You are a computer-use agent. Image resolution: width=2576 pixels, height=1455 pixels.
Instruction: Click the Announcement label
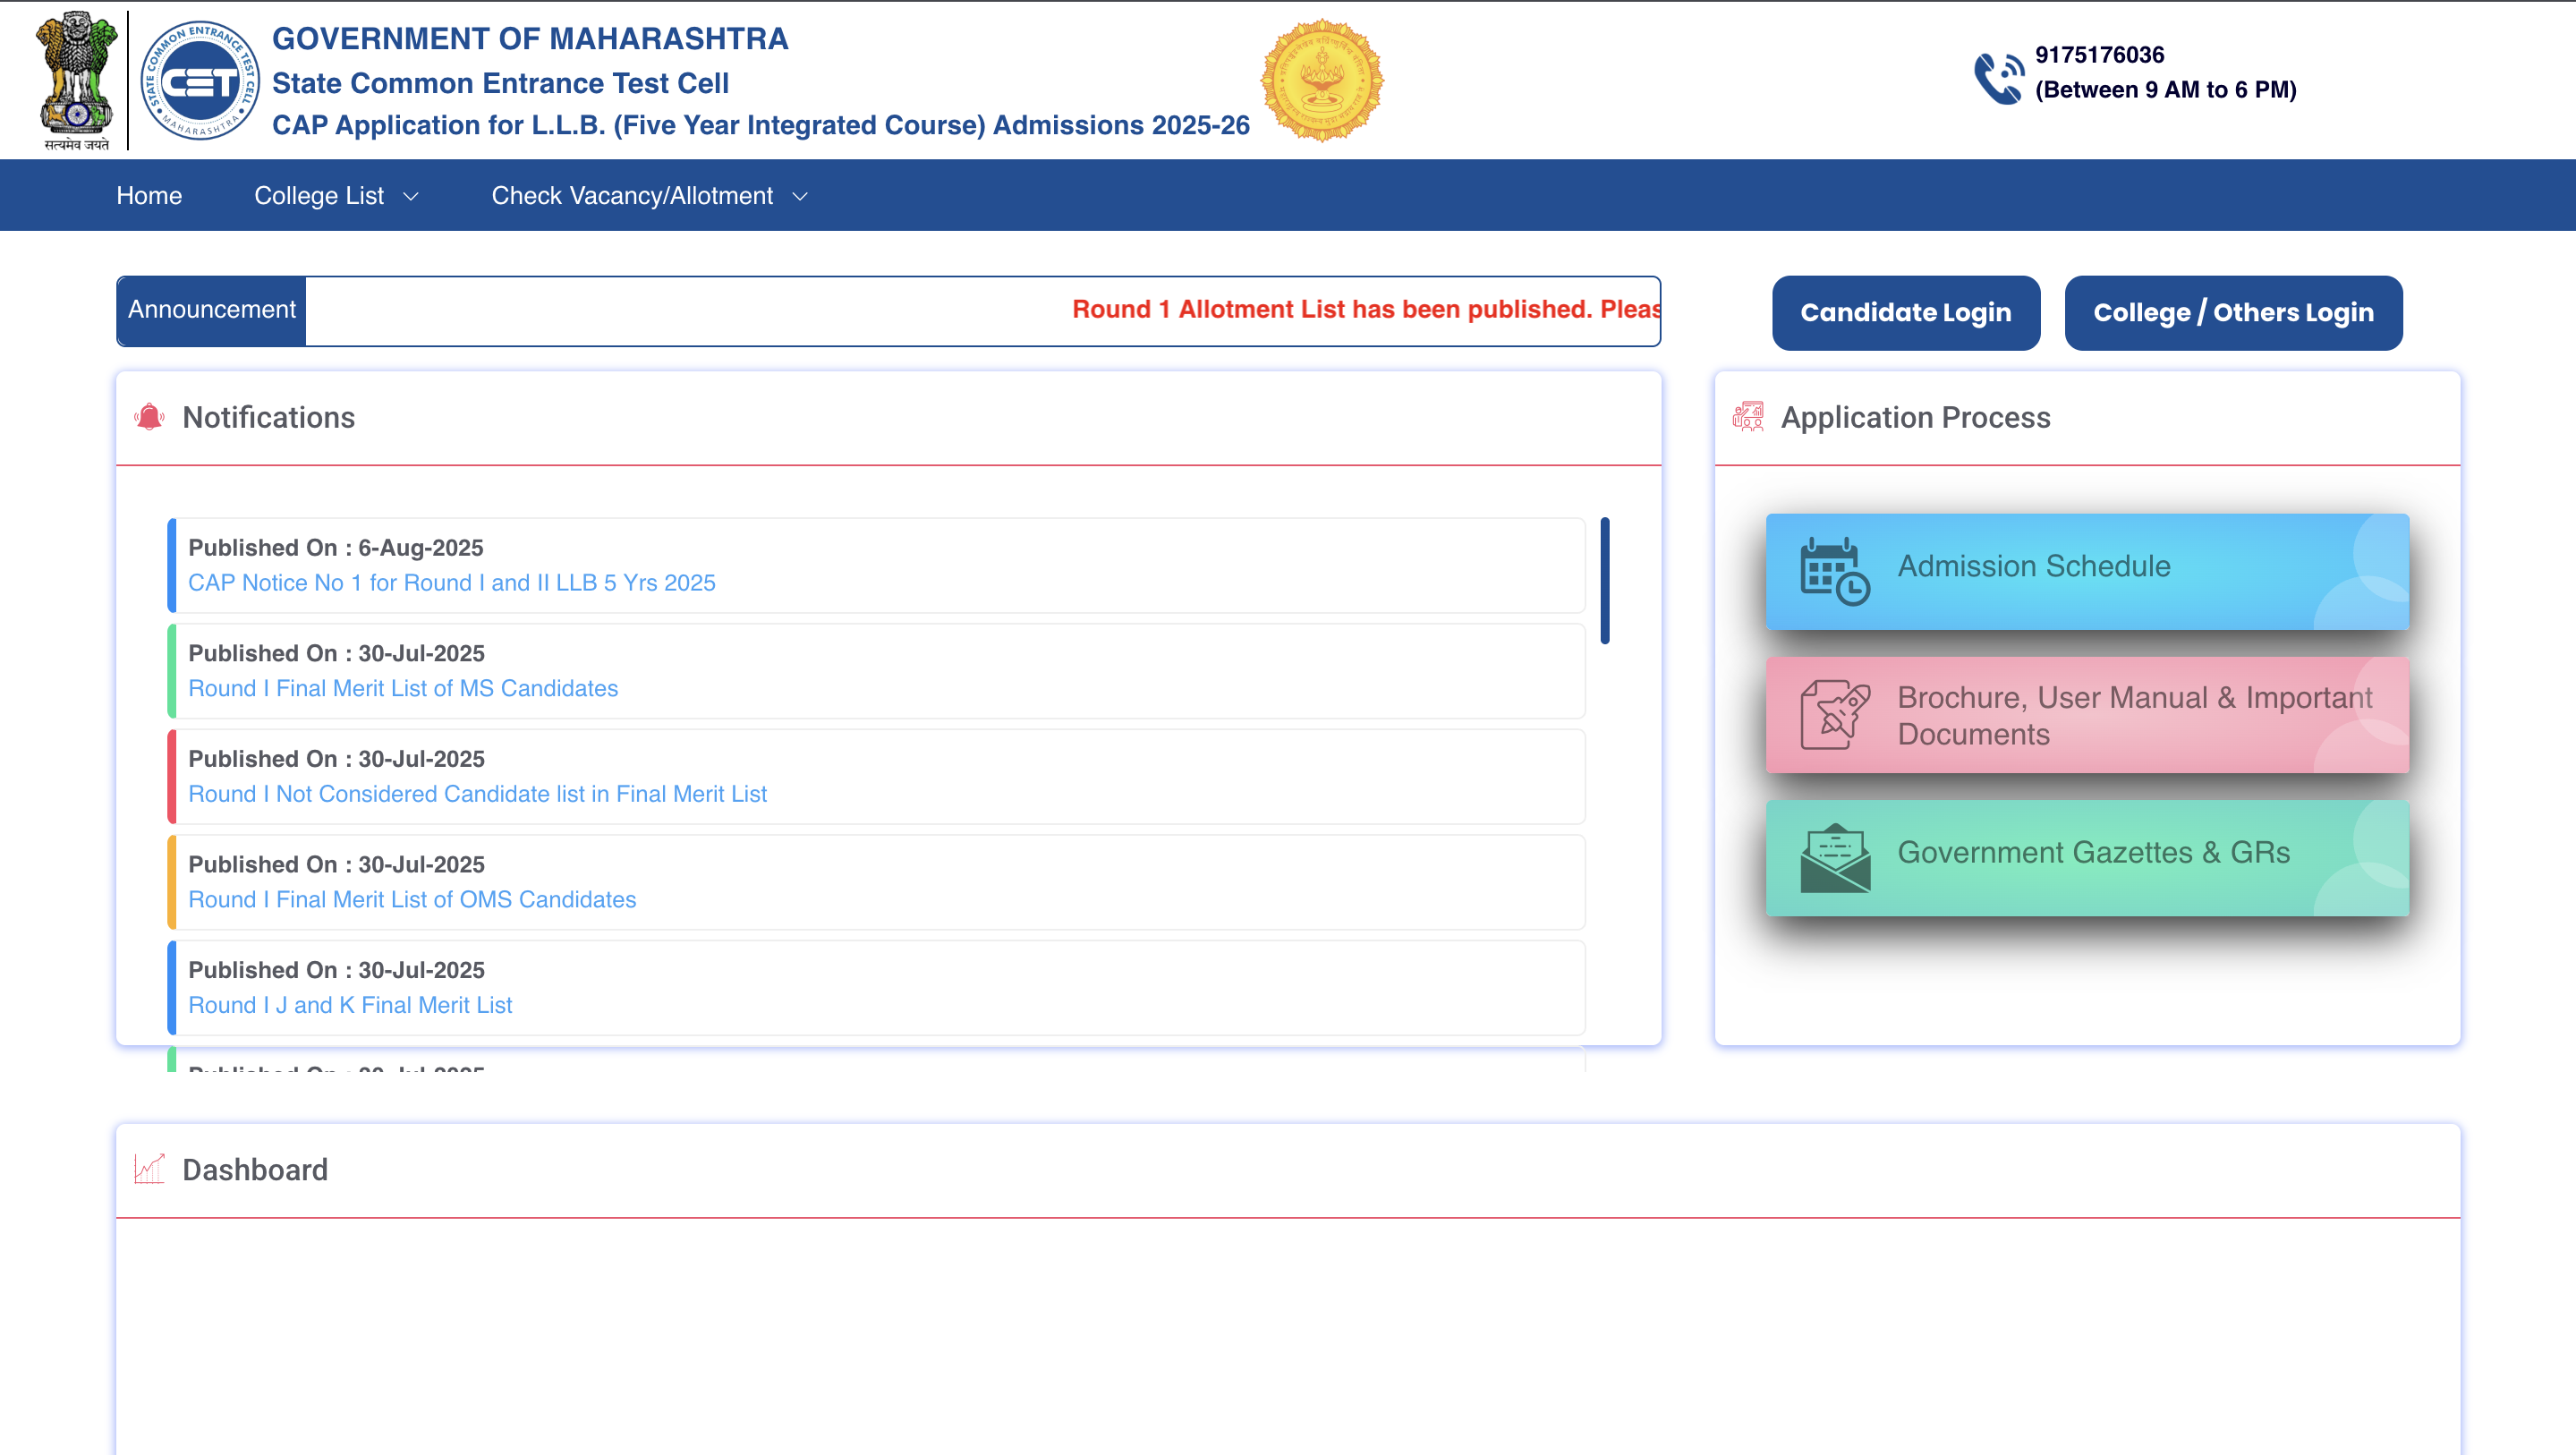tap(211, 310)
